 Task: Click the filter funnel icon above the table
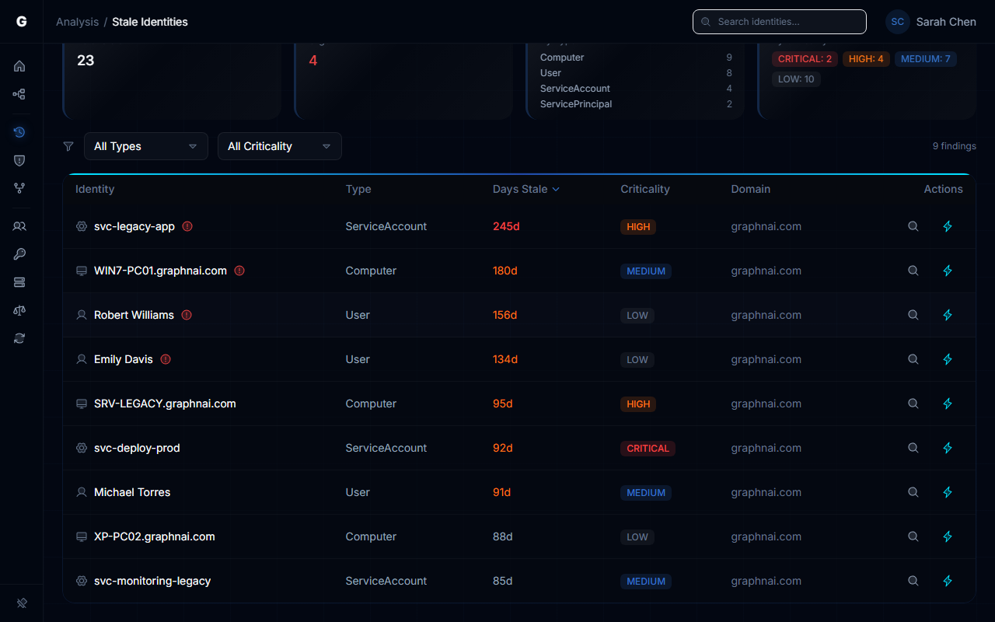68,145
